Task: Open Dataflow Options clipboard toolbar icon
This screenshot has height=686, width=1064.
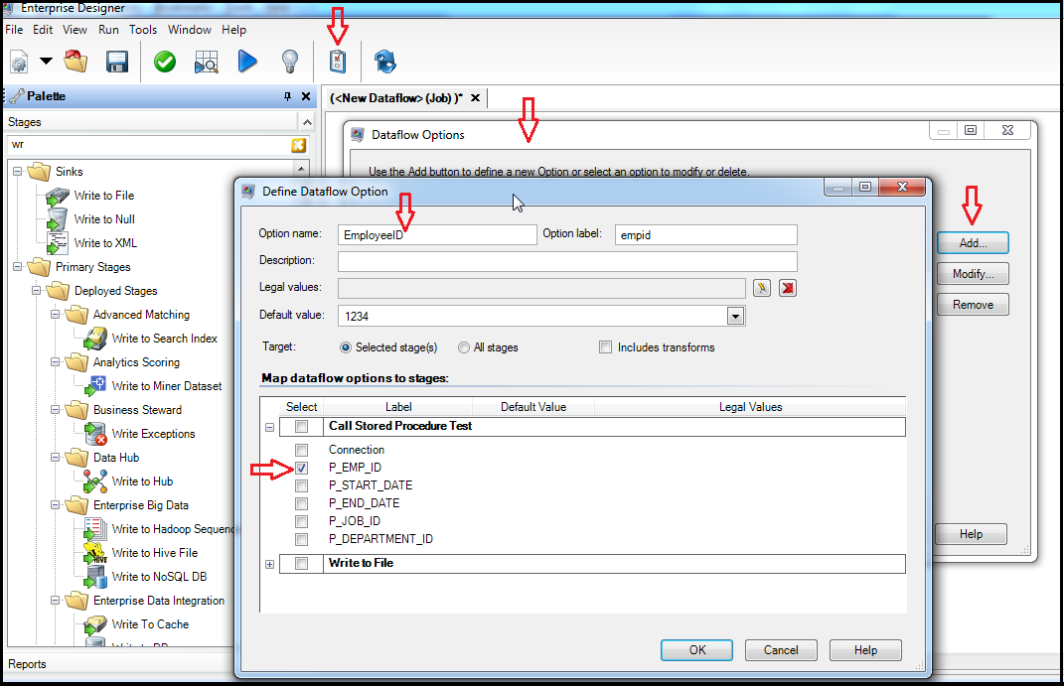Action: pyautogui.click(x=337, y=62)
